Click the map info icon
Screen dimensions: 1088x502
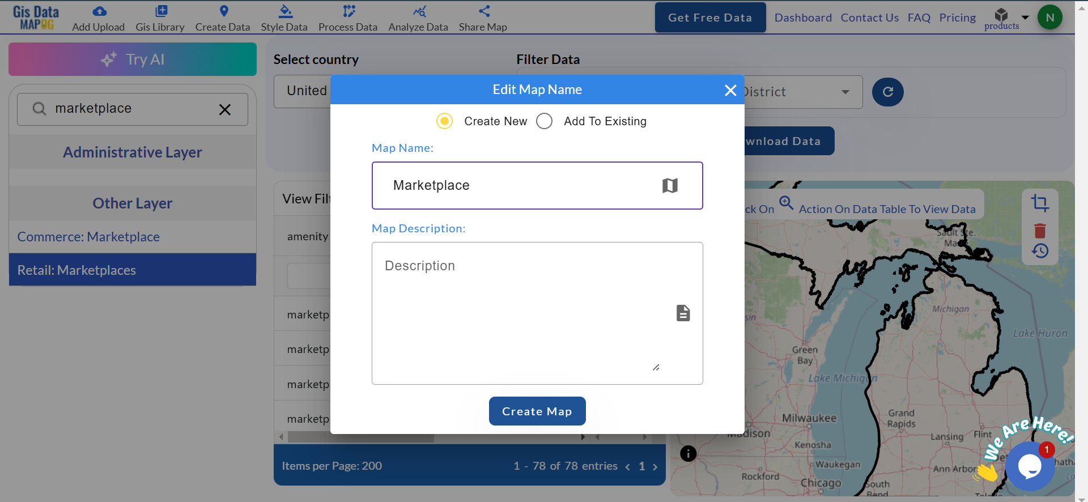688,453
